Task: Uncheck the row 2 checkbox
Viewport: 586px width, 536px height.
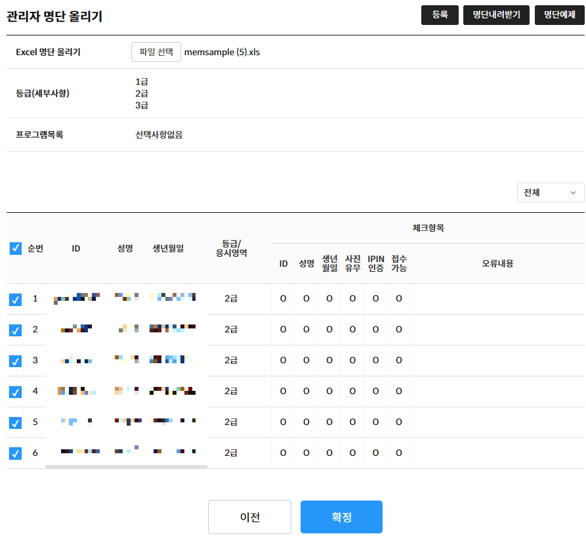Action: click(x=16, y=330)
